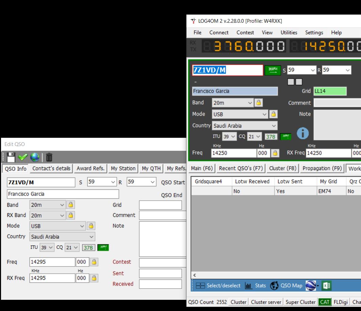Switch to the Award Refs. tab
Image resolution: width=361 pixels, height=311 pixels.
pos(90,168)
